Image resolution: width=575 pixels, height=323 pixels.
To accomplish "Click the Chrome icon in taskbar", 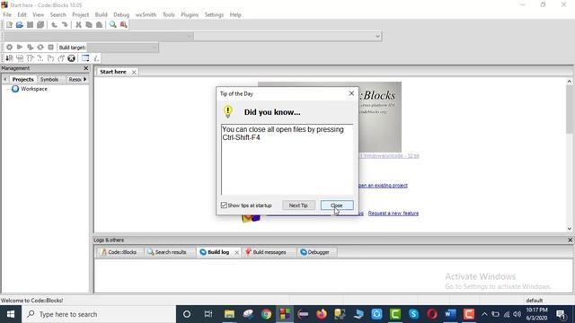I will [x=266, y=314].
